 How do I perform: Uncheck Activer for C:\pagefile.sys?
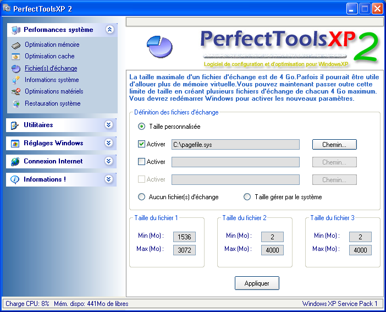[x=141, y=144]
